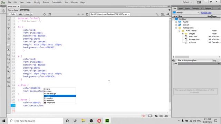
Task: Click the forward arrow in document toolbar
Action: pos(83,14)
